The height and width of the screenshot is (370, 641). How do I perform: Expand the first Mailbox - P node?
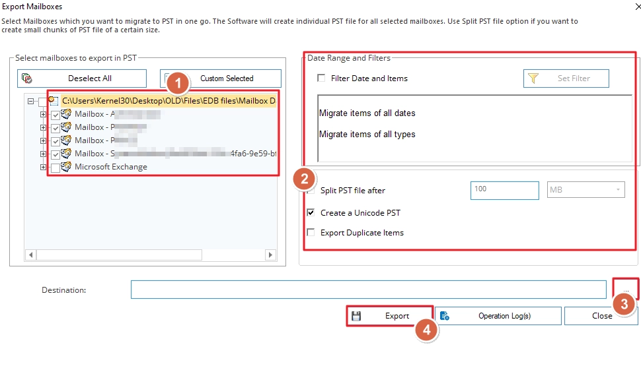click(43, 128)
